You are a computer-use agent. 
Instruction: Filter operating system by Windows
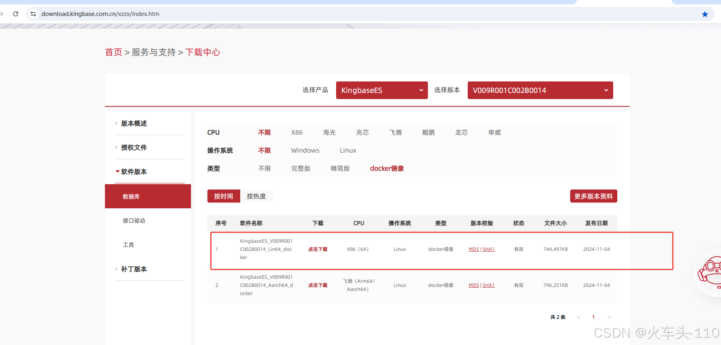click(x=305, y=151)
